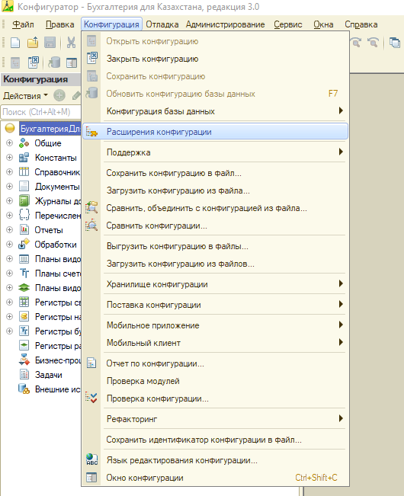Image resolution: width=404 pixels, height=496 pixels.
Task: Choose Выгрузить конфигурацию в файлы
Action: (x=216, y=246)
